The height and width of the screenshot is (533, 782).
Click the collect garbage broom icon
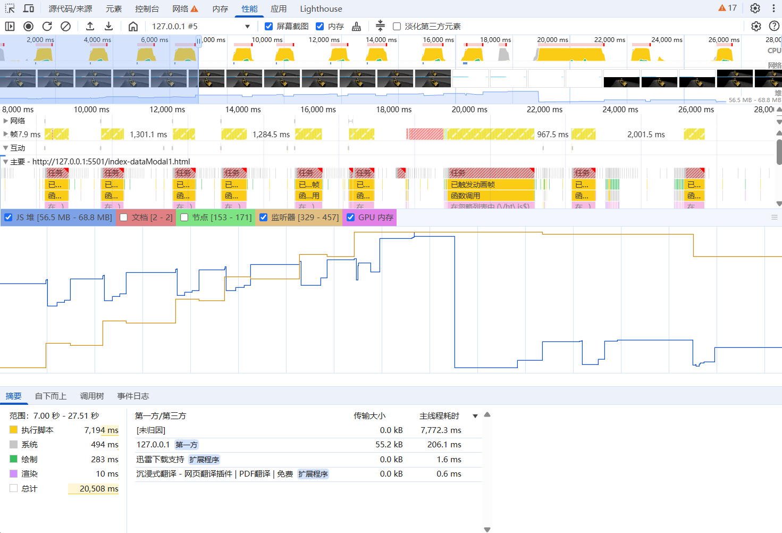tap(356, 26)
